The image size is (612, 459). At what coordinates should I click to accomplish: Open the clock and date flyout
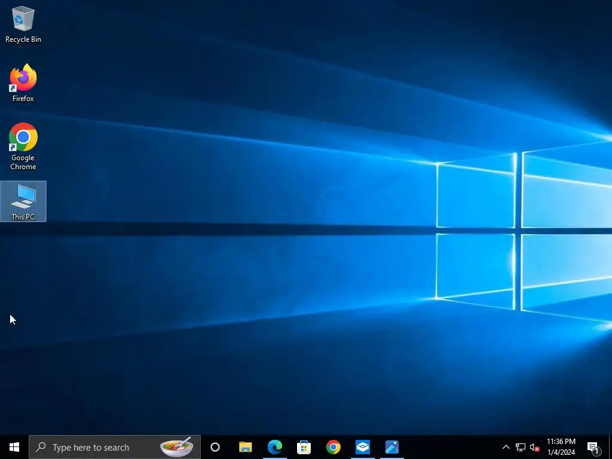tap(561, 447)
